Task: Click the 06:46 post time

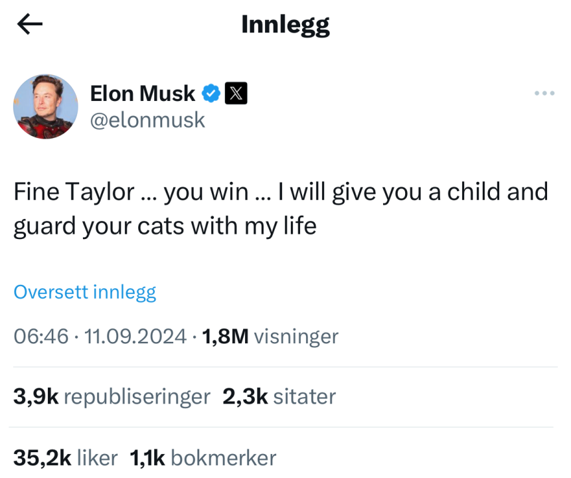Action: [x=41, y=337]
